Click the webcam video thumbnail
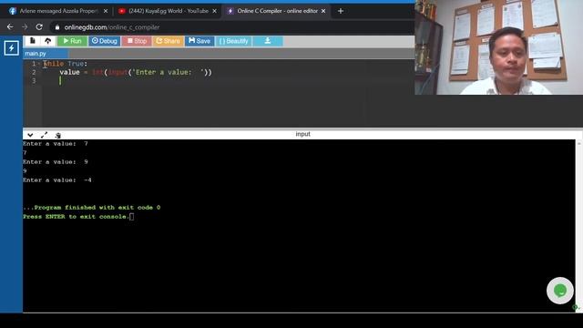583x328 pixels. click(498, 47)
